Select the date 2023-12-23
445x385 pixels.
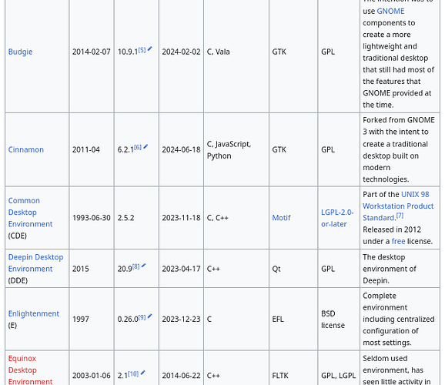coord(181,319)
